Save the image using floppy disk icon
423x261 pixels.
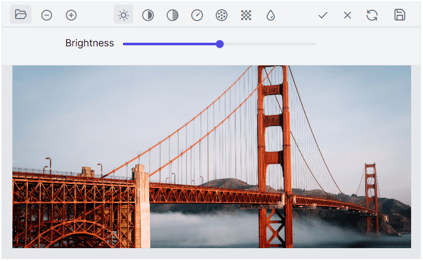[399, 15]
